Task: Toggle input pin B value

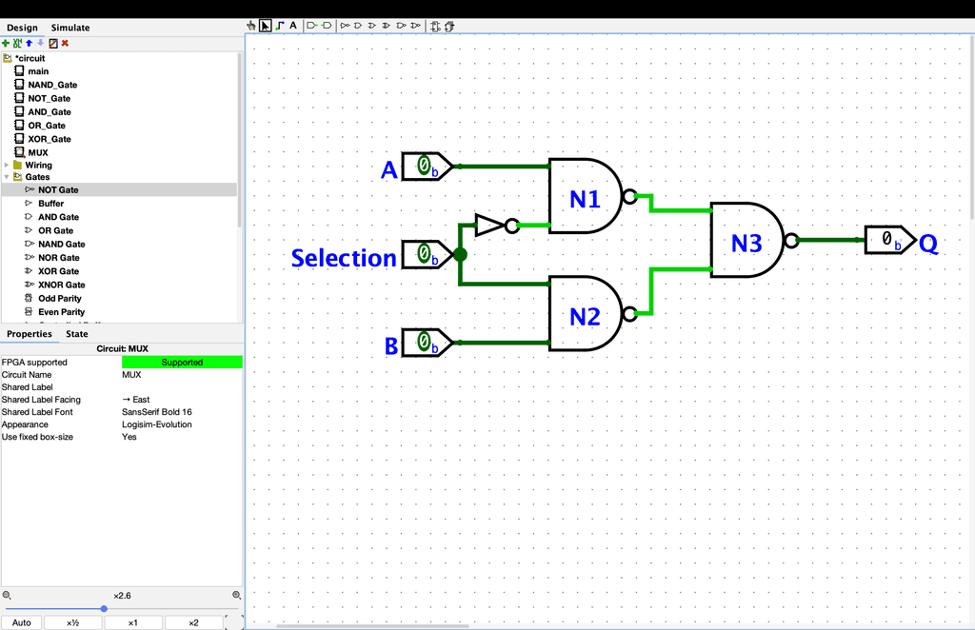Action: point(424,341)
